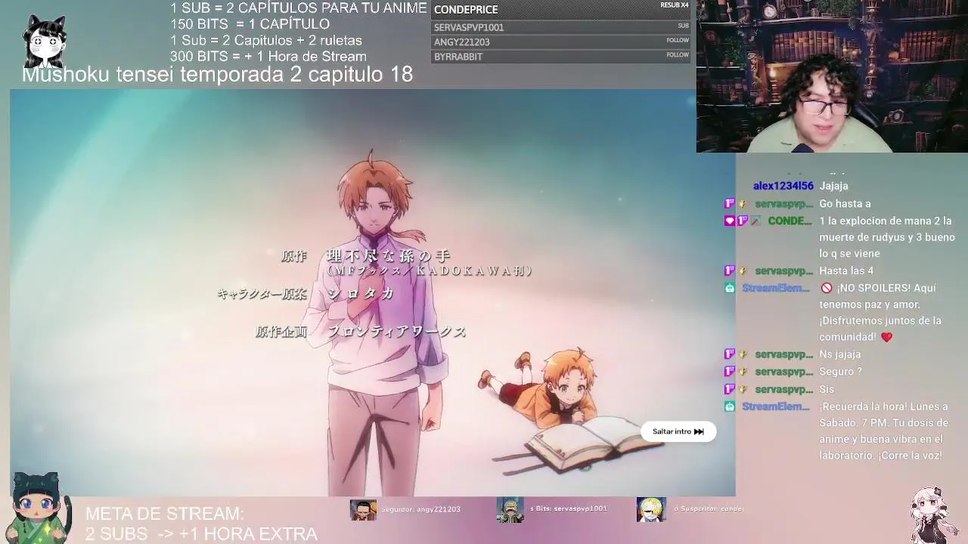This screenshot has height=544, width=968.
Task: Click the bot badge beside '¡Recuerda la hora!' message
Action: pyautogui.click(x=730, y=406)
